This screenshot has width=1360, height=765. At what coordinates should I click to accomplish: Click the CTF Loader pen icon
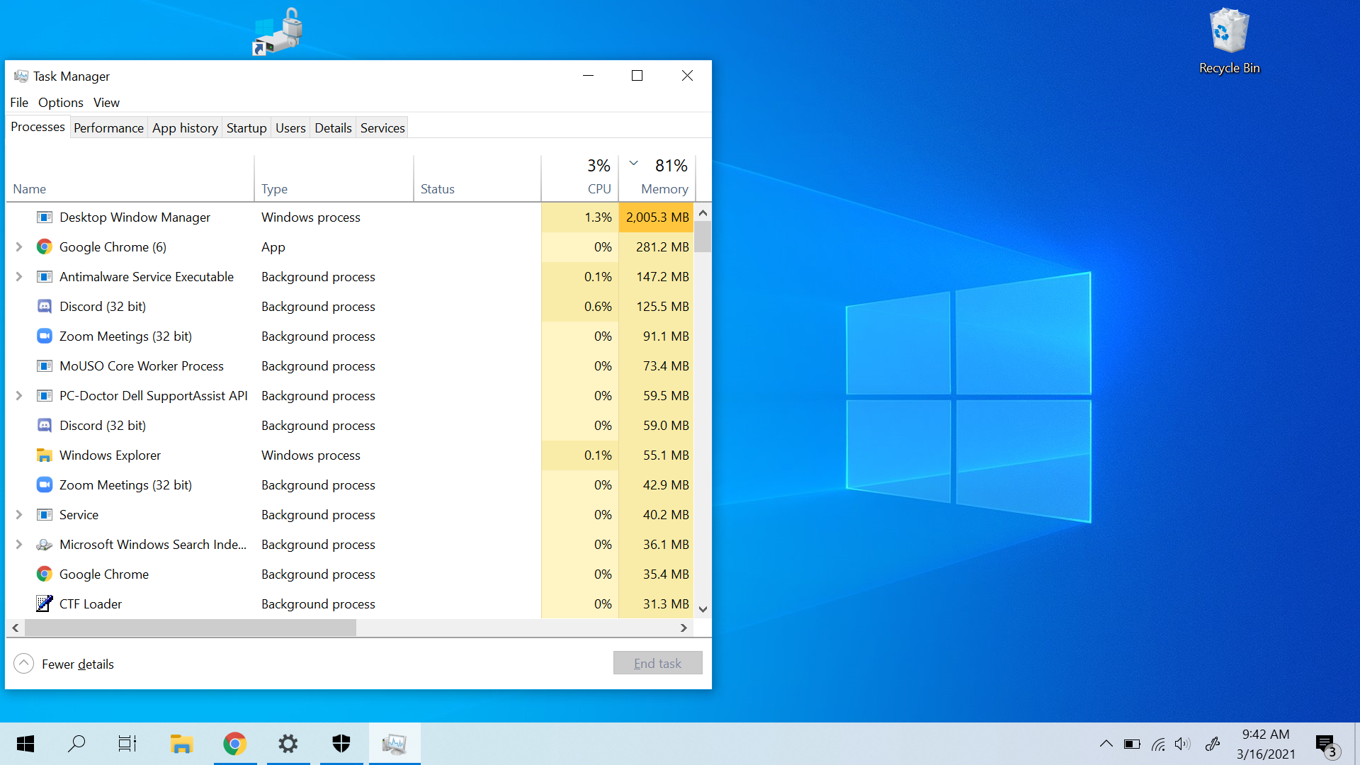[x=45, y=603]
